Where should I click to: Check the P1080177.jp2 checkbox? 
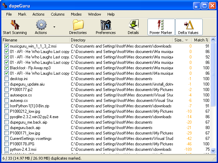tap(6, 90)
